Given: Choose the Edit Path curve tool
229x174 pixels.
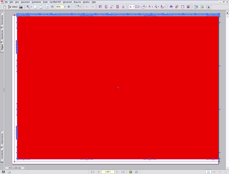Looking at the screenshot, I should (156, 7).
